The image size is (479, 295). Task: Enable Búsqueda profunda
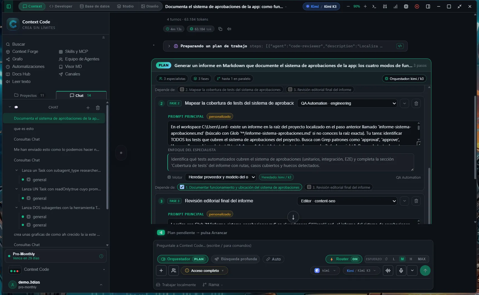(x=236, y=259)
